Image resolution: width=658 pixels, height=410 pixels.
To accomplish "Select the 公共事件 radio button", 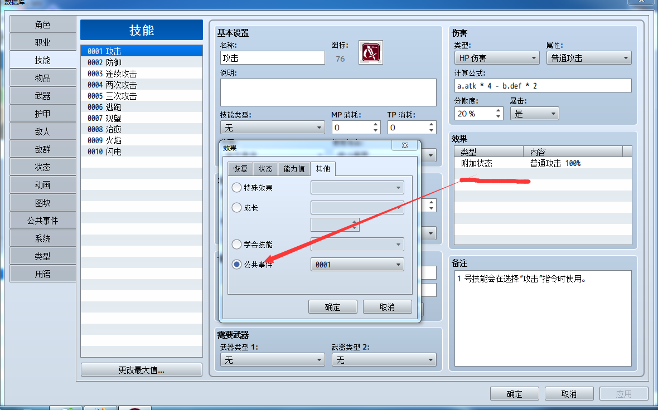I will coord(236,264).
